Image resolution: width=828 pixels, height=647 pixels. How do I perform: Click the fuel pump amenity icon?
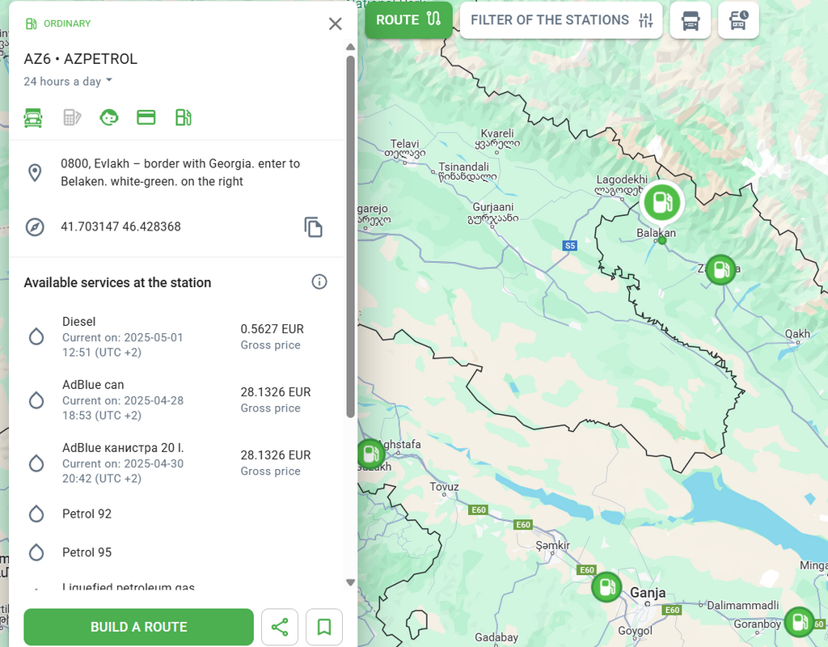pos(184,117)
